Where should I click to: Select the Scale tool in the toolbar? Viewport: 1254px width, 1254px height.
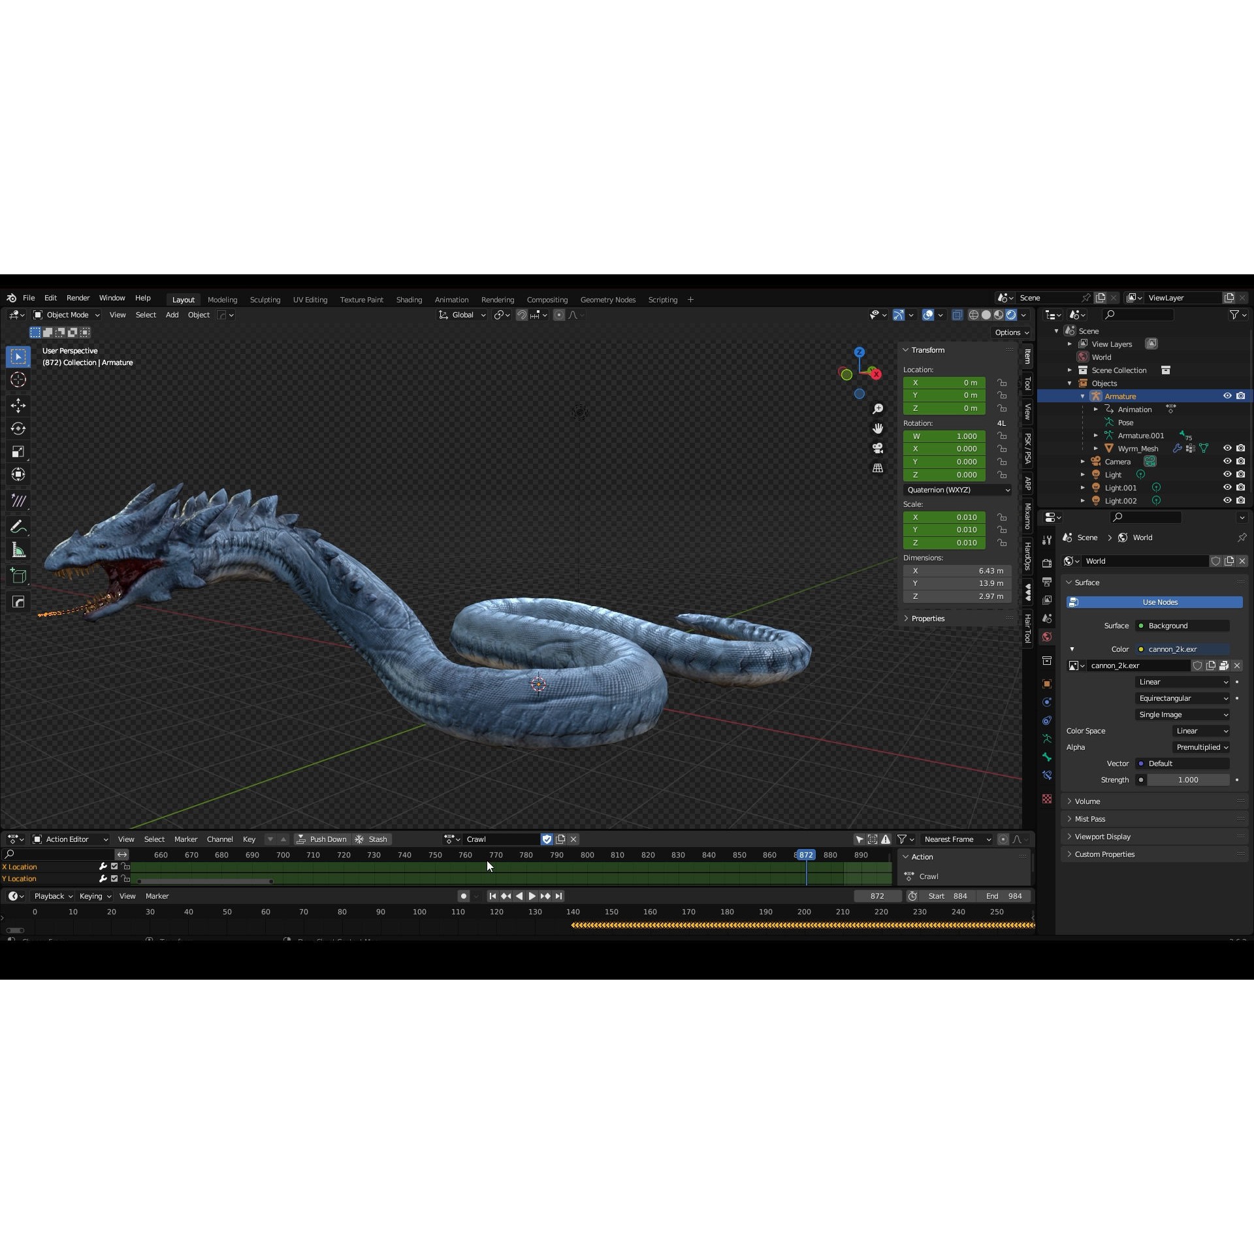point(18,451)
